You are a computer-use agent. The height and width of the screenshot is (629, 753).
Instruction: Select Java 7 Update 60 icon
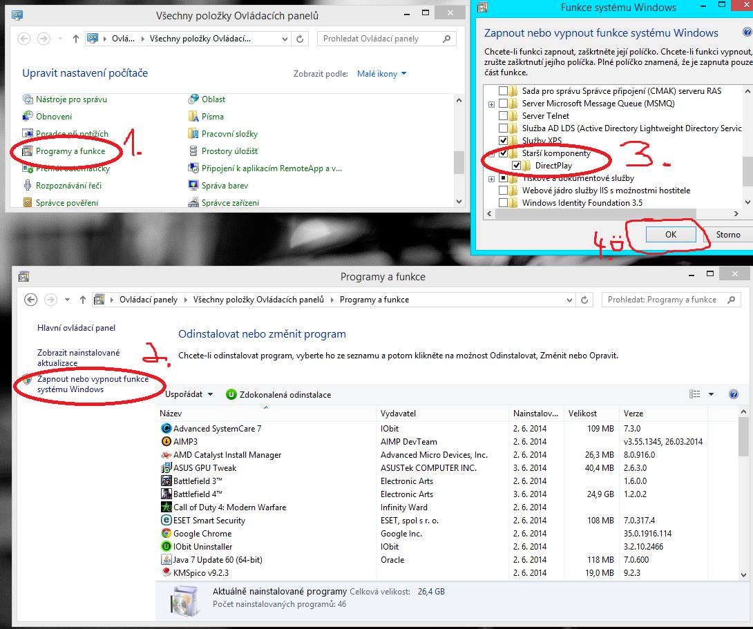tap(166, 559)
